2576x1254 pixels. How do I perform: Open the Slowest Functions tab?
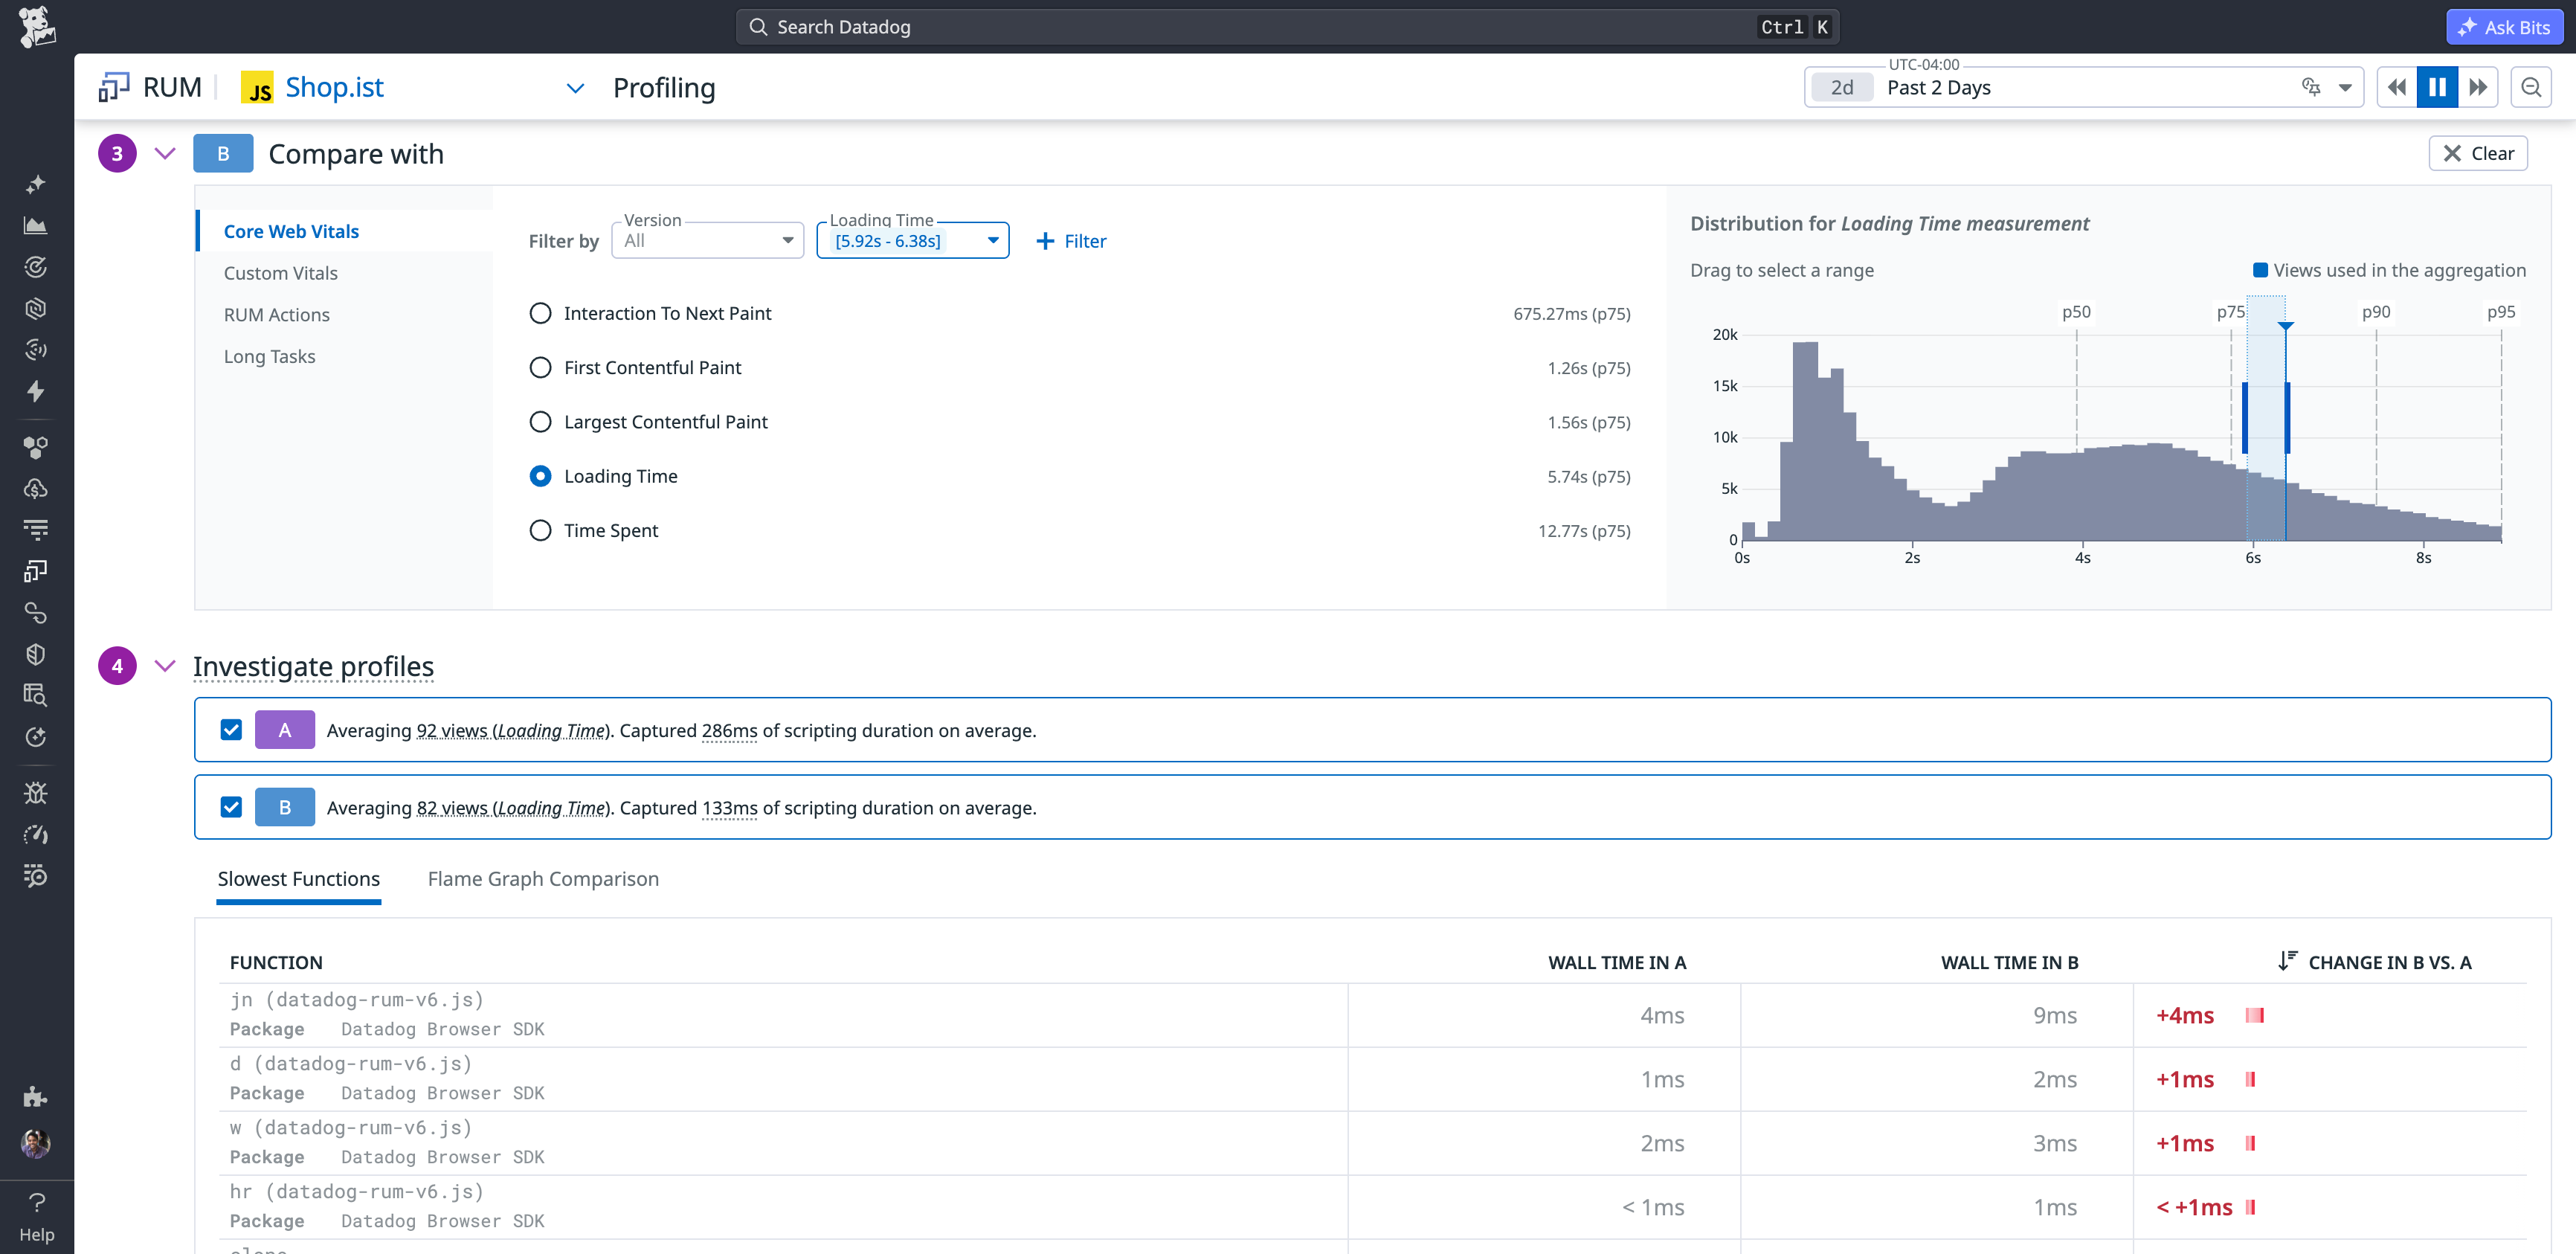tap(299, 879)
